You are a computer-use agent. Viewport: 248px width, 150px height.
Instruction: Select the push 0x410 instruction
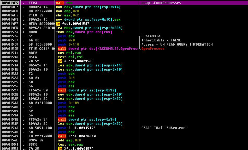click(x=68, y=45)
